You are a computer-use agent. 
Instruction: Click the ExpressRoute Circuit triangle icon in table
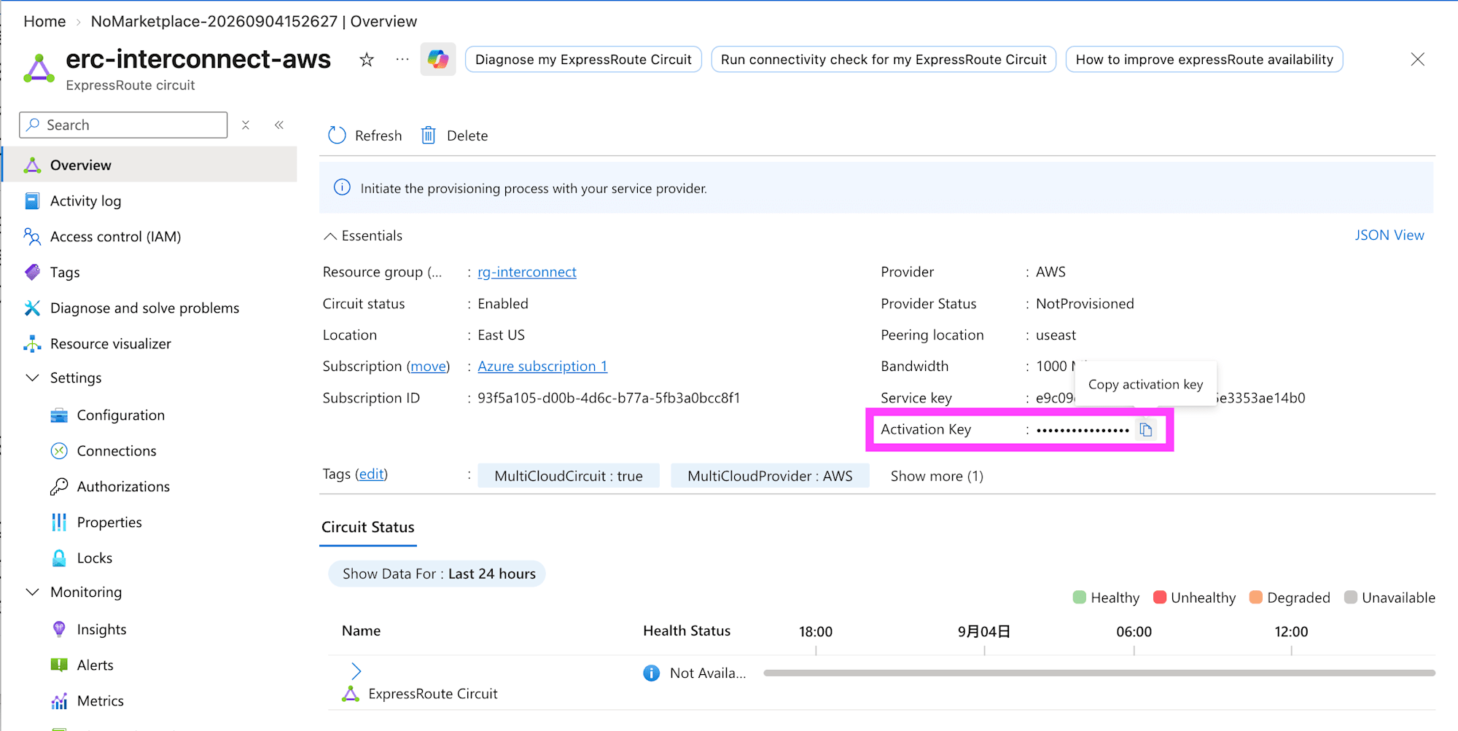click(x=351, y=694)
